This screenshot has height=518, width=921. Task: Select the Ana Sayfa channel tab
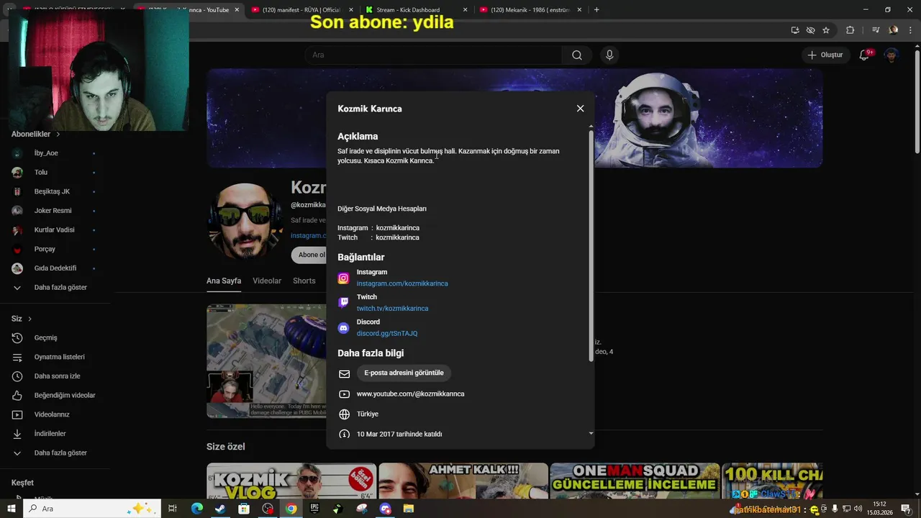click(224, 281)
